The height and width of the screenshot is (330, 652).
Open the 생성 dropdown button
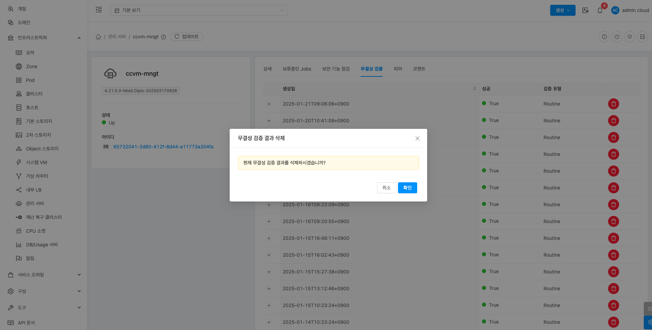(563, 10)
